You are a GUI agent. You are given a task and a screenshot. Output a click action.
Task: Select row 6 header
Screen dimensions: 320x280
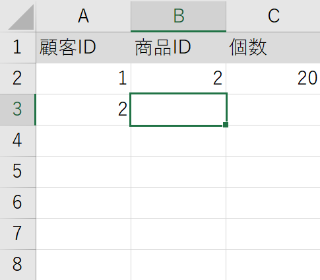(x=18, y=203)
